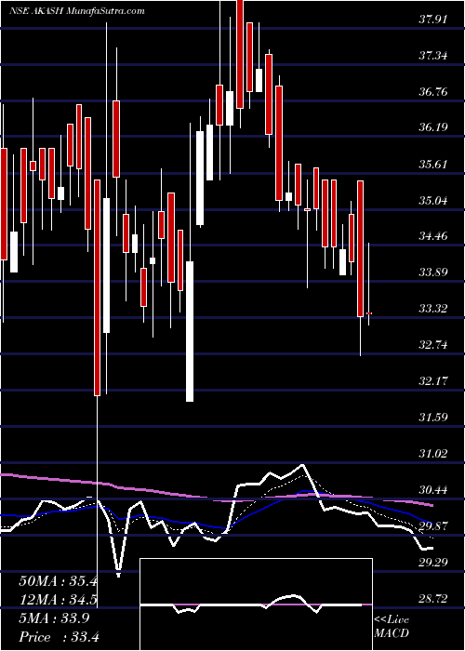Click the 12MA : 34.5 readout
Image resolution: width=465 pixels, height=651 pixels.
pyautogui.click(x=58, y=600)
